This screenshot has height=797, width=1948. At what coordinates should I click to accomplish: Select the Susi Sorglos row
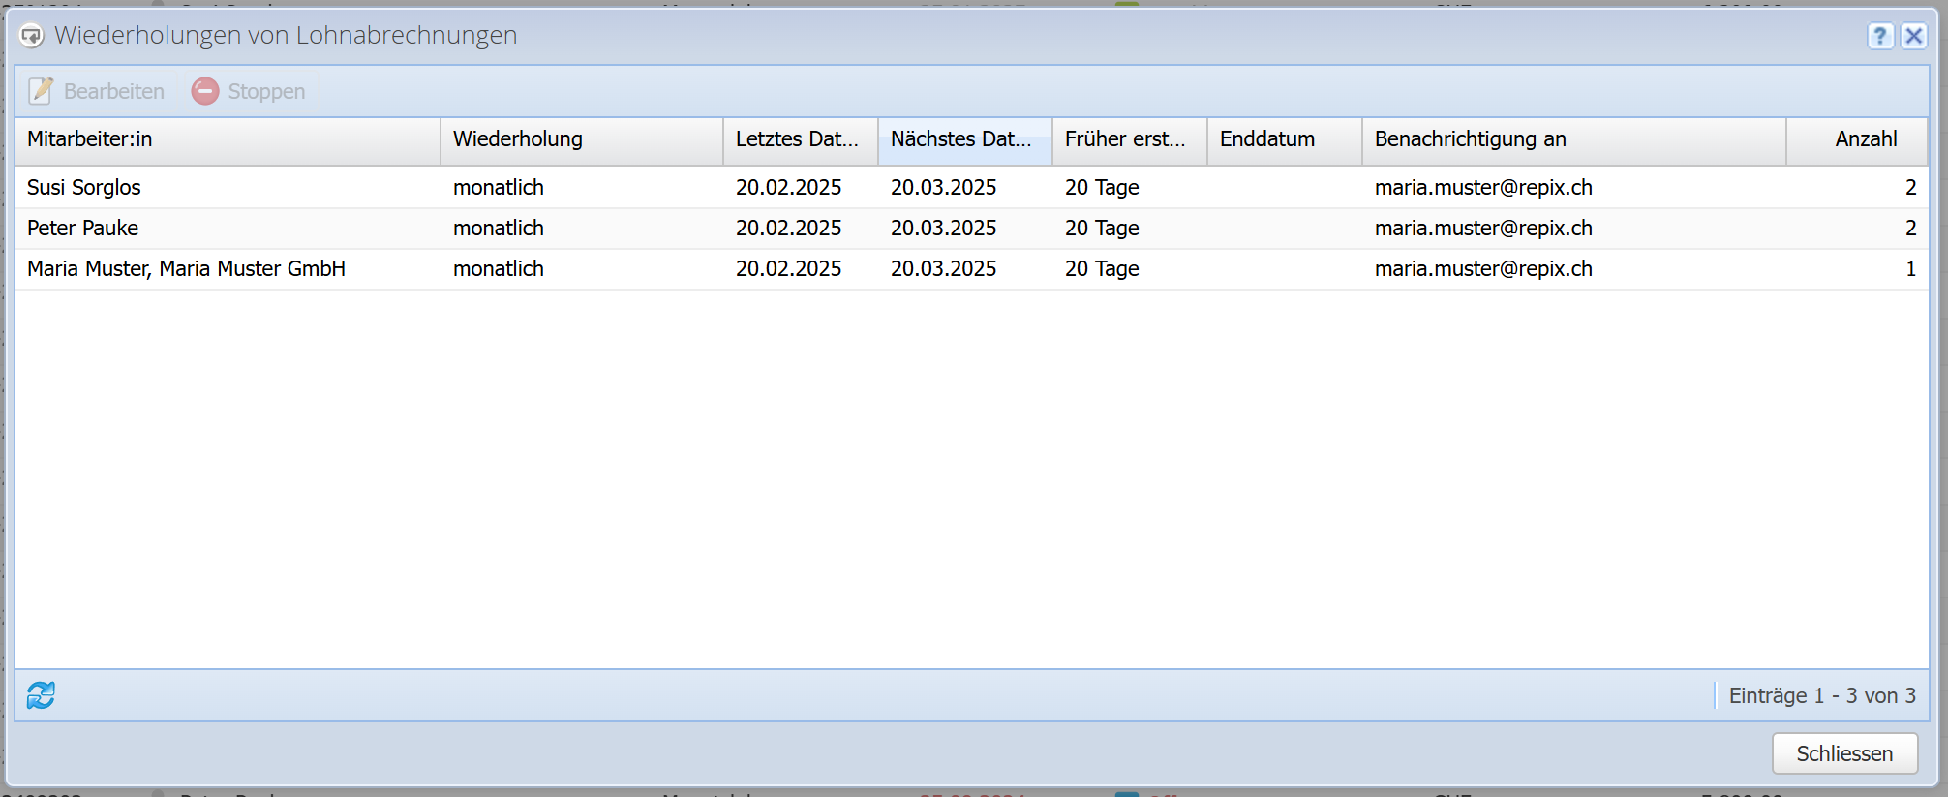84,188
